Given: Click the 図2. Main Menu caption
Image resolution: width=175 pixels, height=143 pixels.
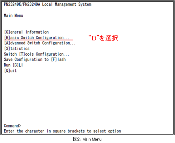Looking at the screenshot, I should coord(87,139).
